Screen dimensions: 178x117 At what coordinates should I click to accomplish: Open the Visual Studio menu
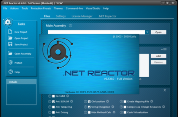[x=93, y=8]
